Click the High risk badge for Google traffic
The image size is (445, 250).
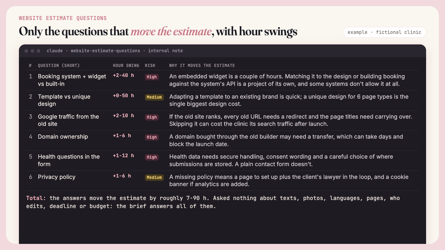click(152, 117)
